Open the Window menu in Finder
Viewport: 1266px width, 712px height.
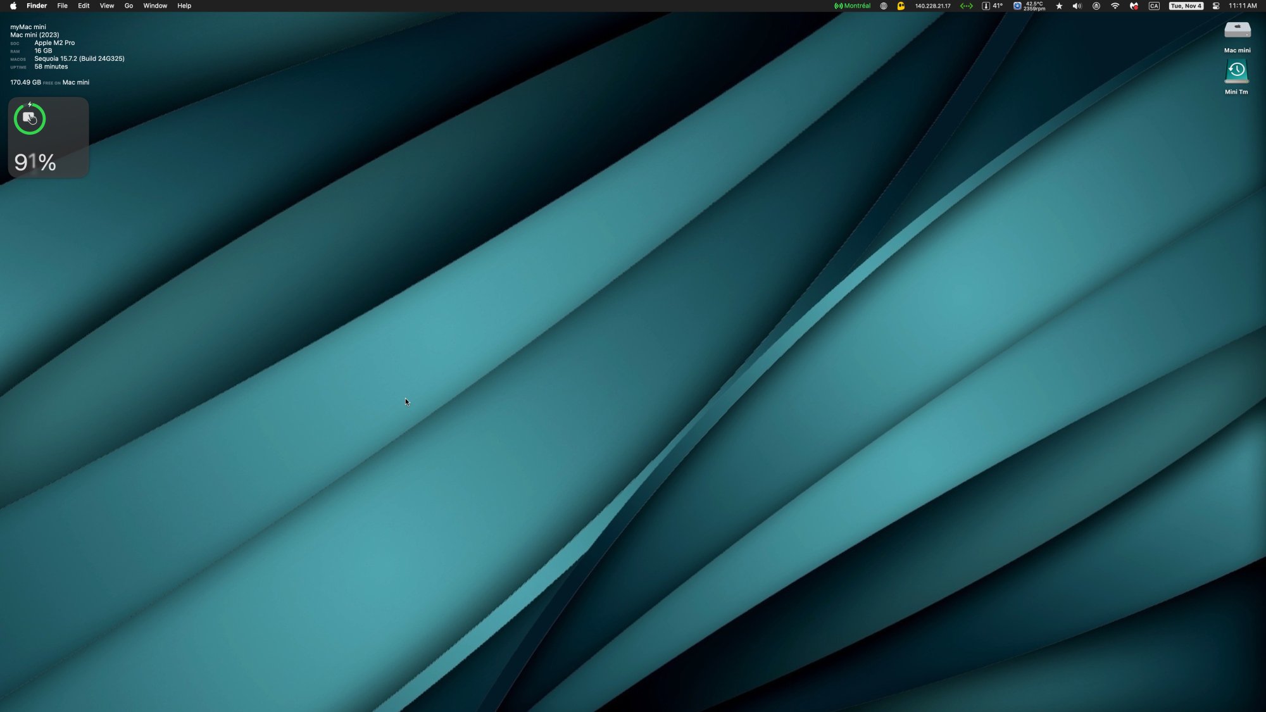click(155, 6)
